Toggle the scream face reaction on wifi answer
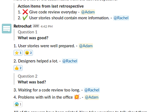 pos(18,104)
